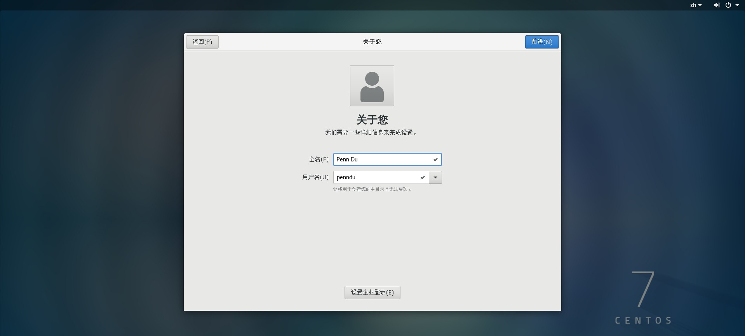Click the 这将用于创建您的主目录且无法更改 hint text
Image resolution: width=745 pixels, height=336 pixels.
[372, 189]
